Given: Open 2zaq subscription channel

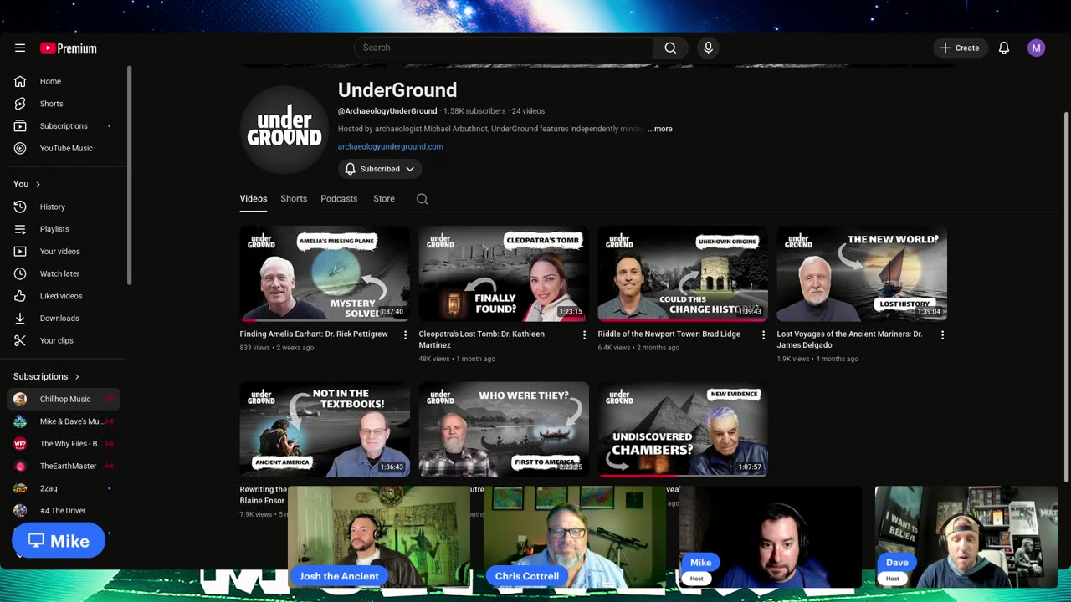Looking at the screenshot, I should click(64, 488).
